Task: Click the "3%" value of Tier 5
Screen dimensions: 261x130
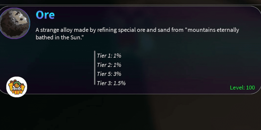Action: pyautogui.click(x=117, y=74)
